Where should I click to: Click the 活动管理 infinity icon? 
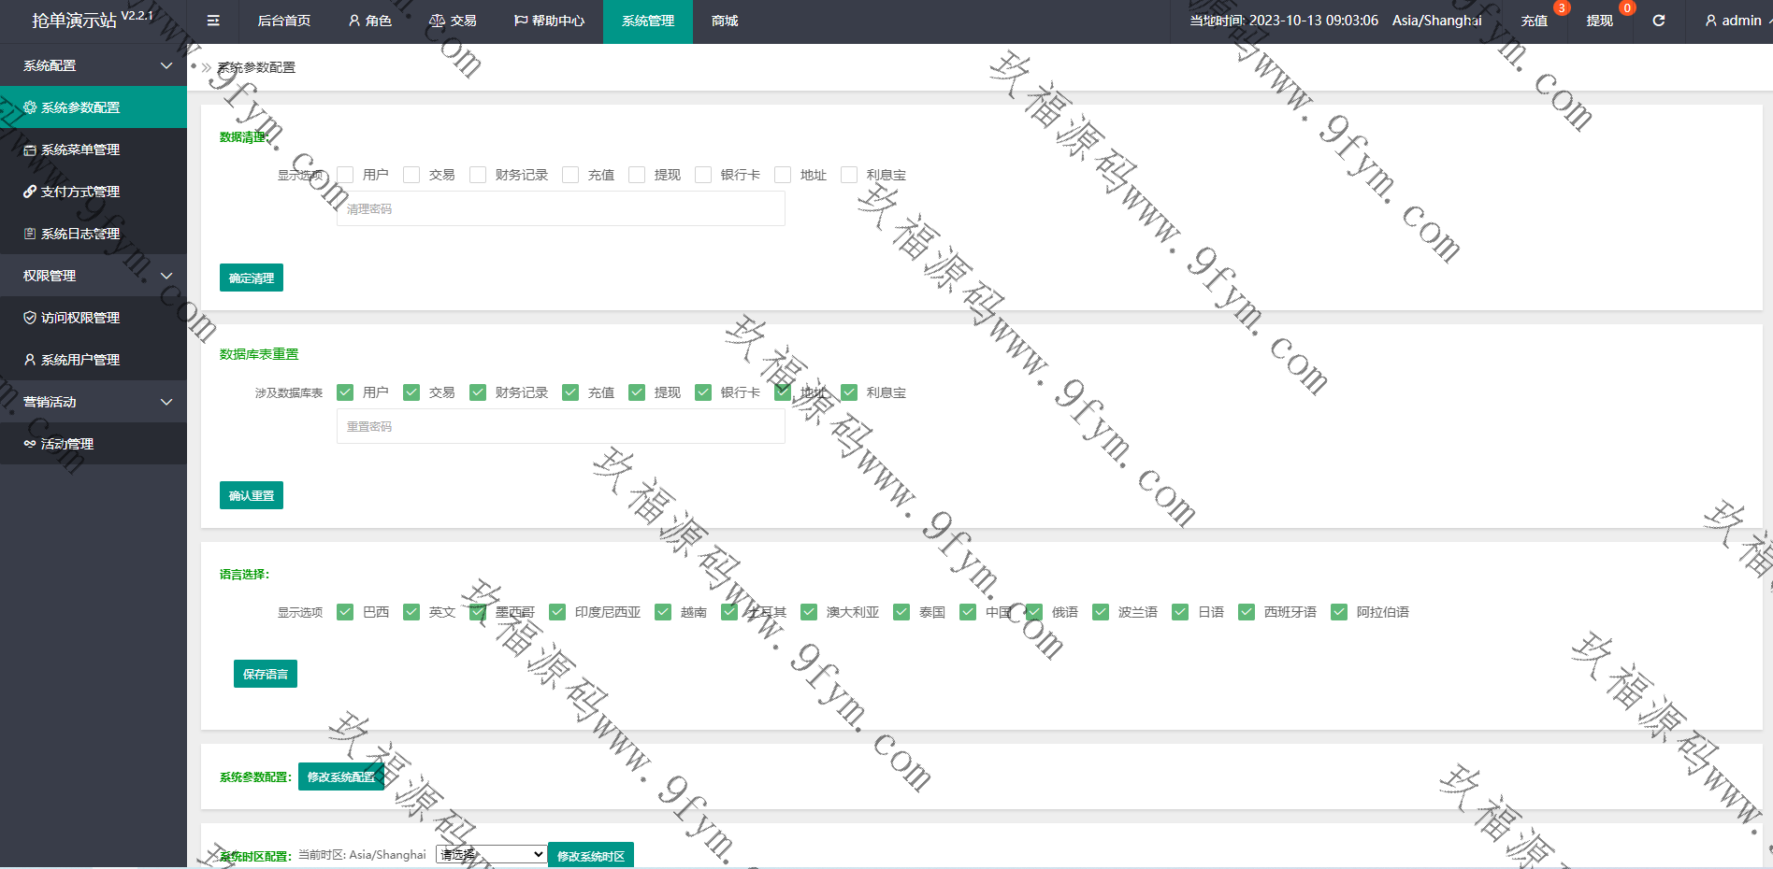[x=30, y=444]
